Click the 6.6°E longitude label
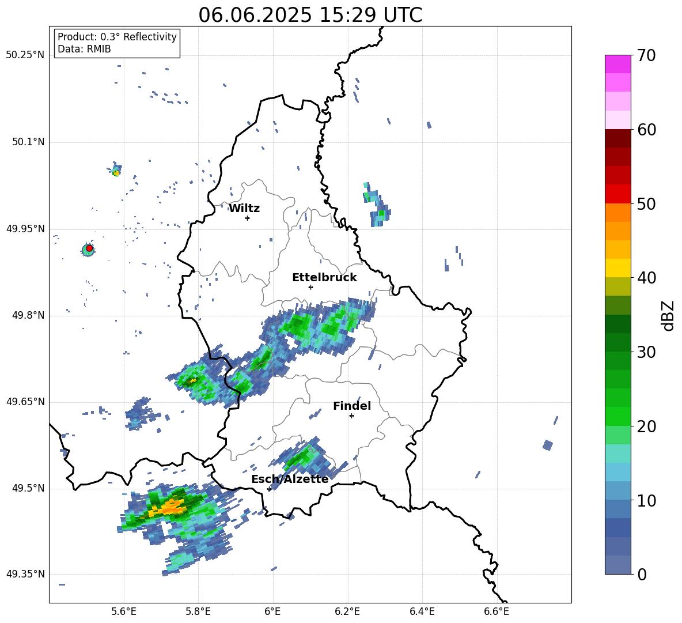Viewport: 682px width, 623px height. [x=497, y=611]
